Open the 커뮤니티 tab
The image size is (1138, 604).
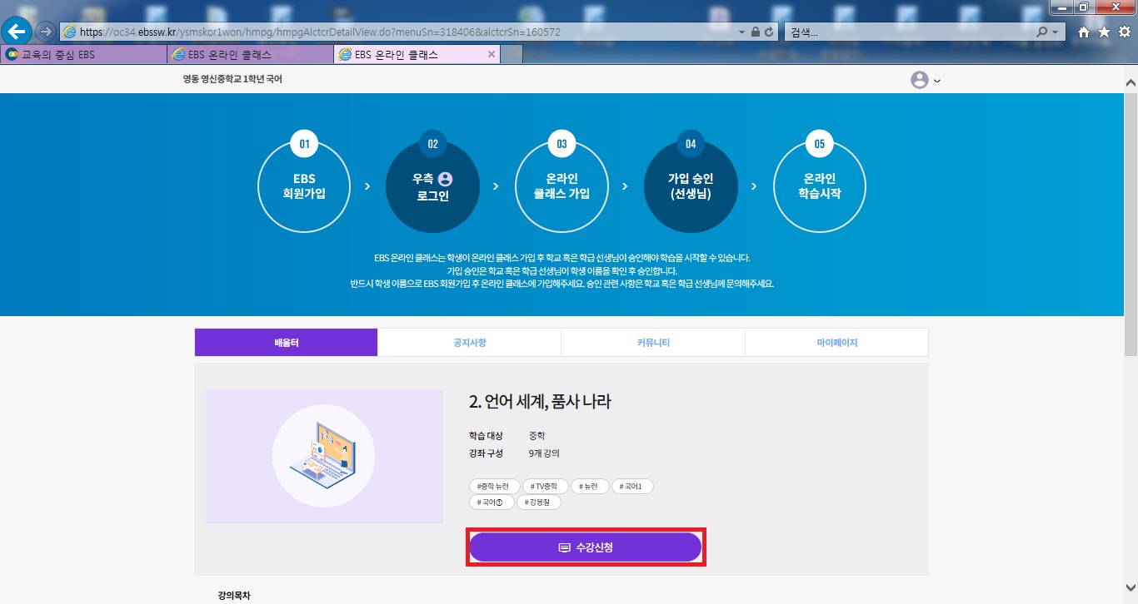click(x=653, y=342)
